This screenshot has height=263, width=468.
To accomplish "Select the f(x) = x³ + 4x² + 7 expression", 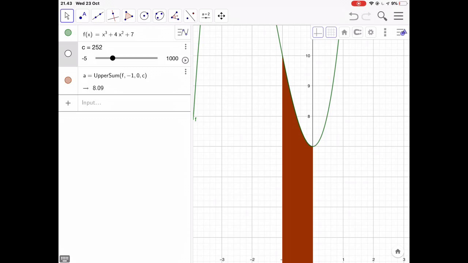I will click(x=108, y=34).
